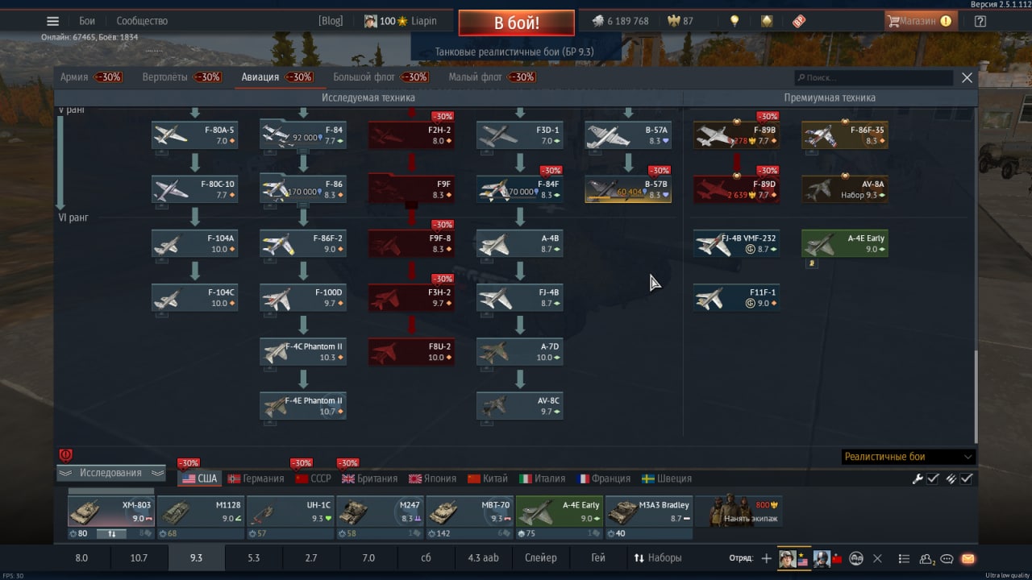Image resolution: width=1032 pixels, height=580 pixels.
Task: Close the research tree window
Action: 967,77
